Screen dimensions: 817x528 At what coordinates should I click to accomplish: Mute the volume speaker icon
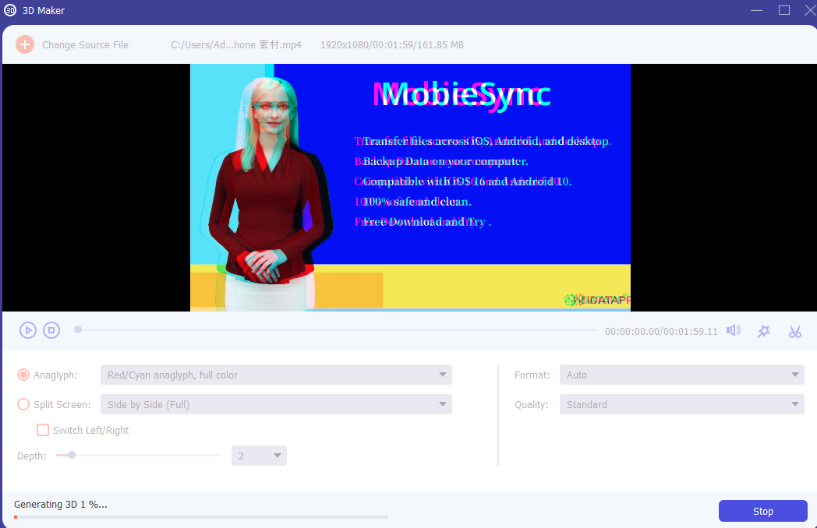734,330
